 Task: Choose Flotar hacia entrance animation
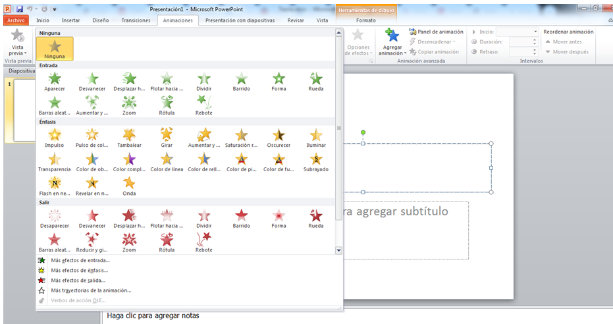[x=167, y=82]
